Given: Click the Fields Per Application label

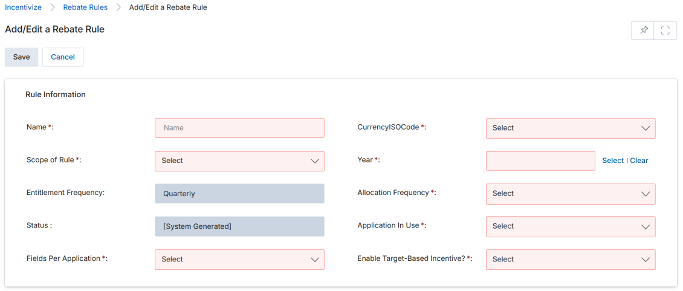Looking at the screenshot, I should (66, 258).
